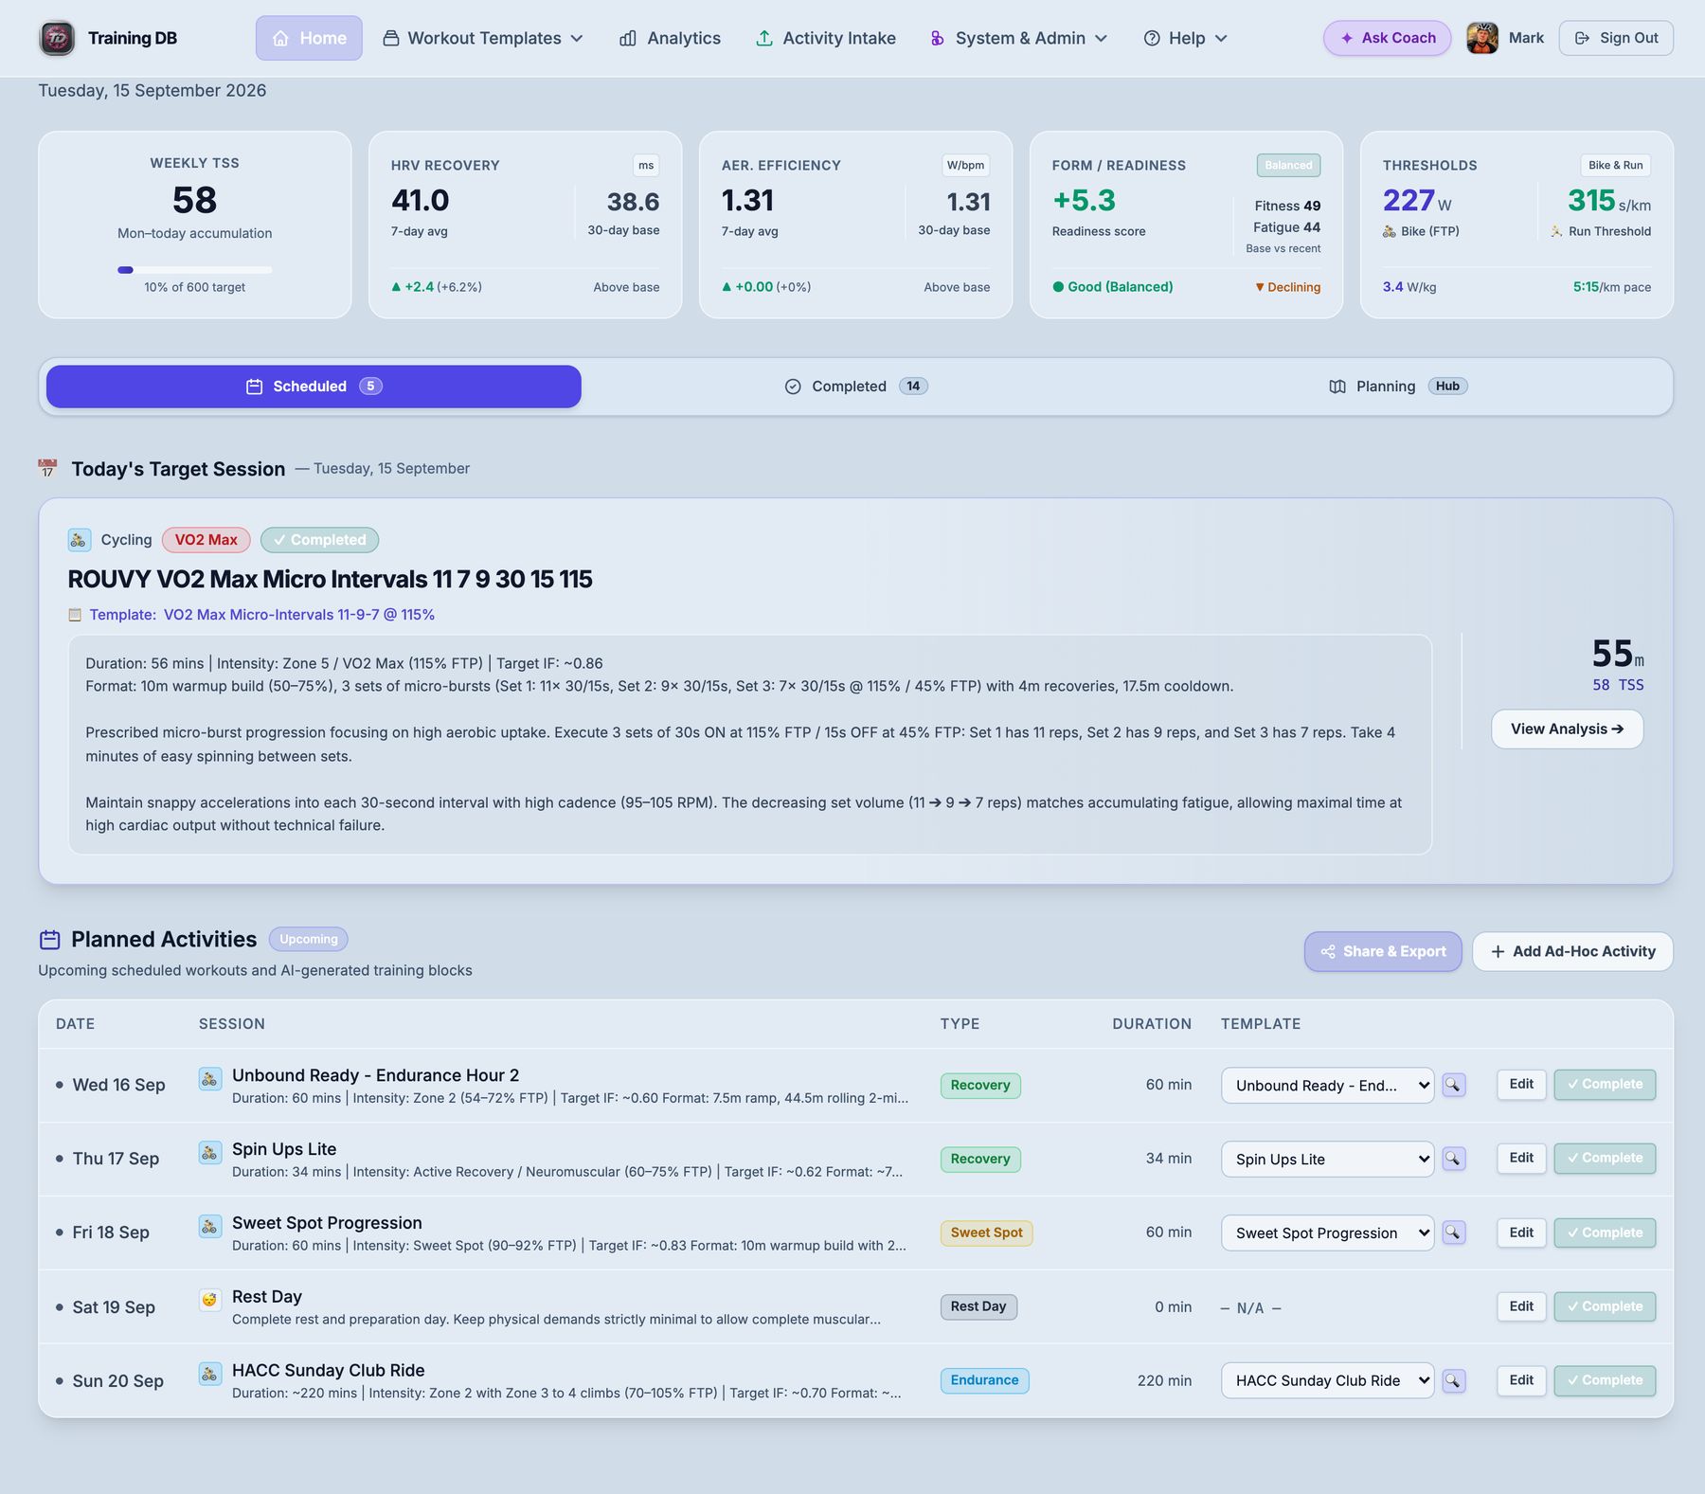Click the Weekly TSS progress bar
The image size is (1705, 1494).
[195, 270]
